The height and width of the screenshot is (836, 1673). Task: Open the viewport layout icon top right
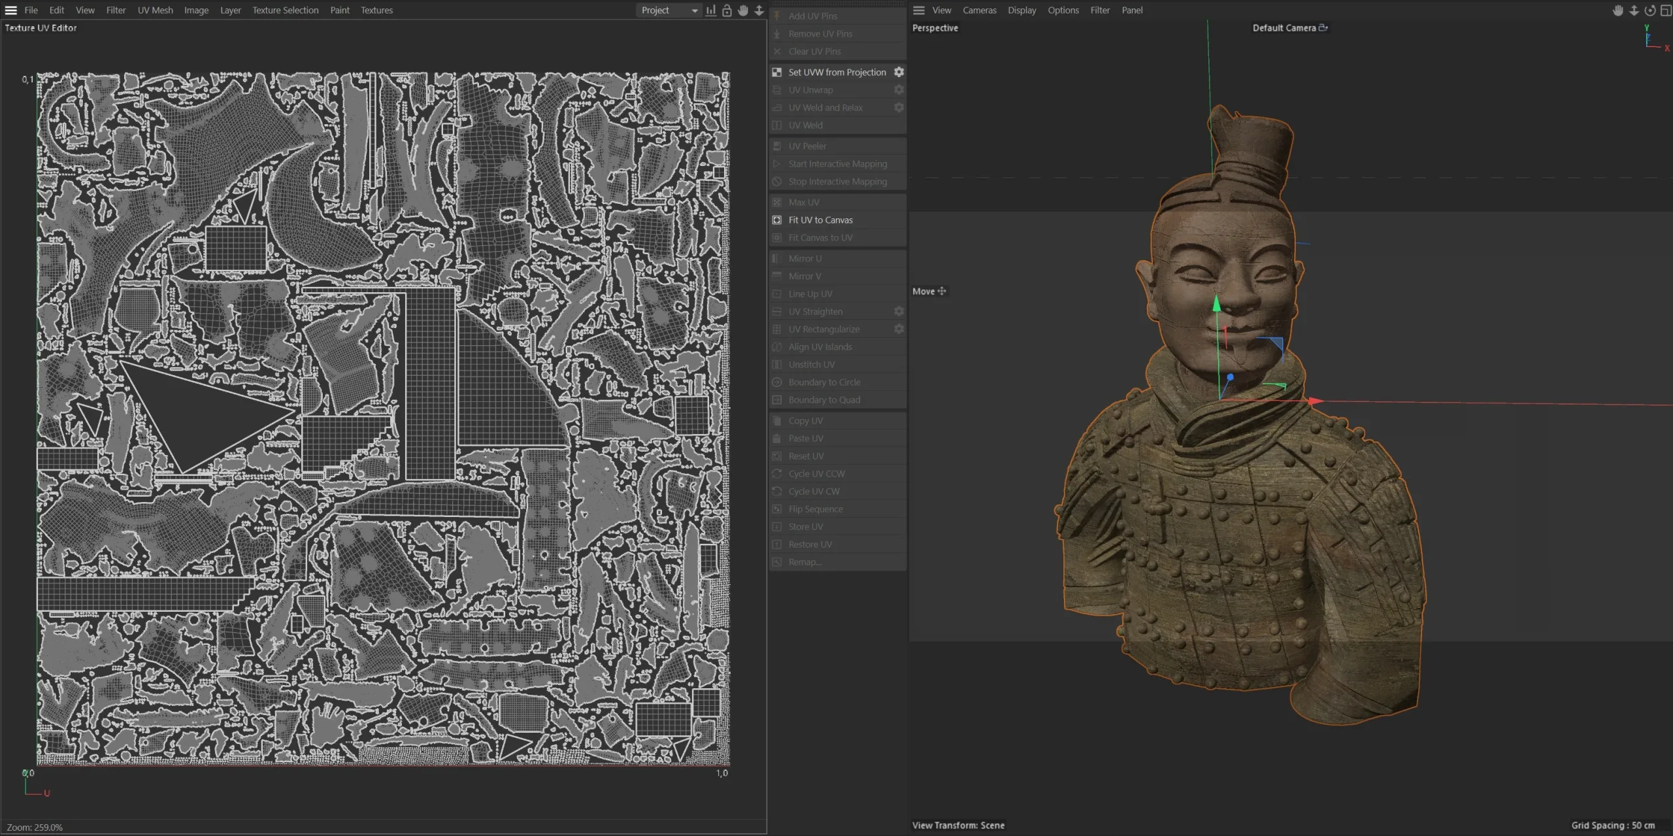click(1666, 10)
